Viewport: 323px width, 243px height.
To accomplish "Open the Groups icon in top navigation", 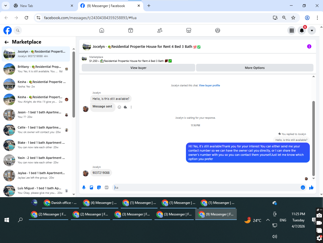I will tap(217, 30).
